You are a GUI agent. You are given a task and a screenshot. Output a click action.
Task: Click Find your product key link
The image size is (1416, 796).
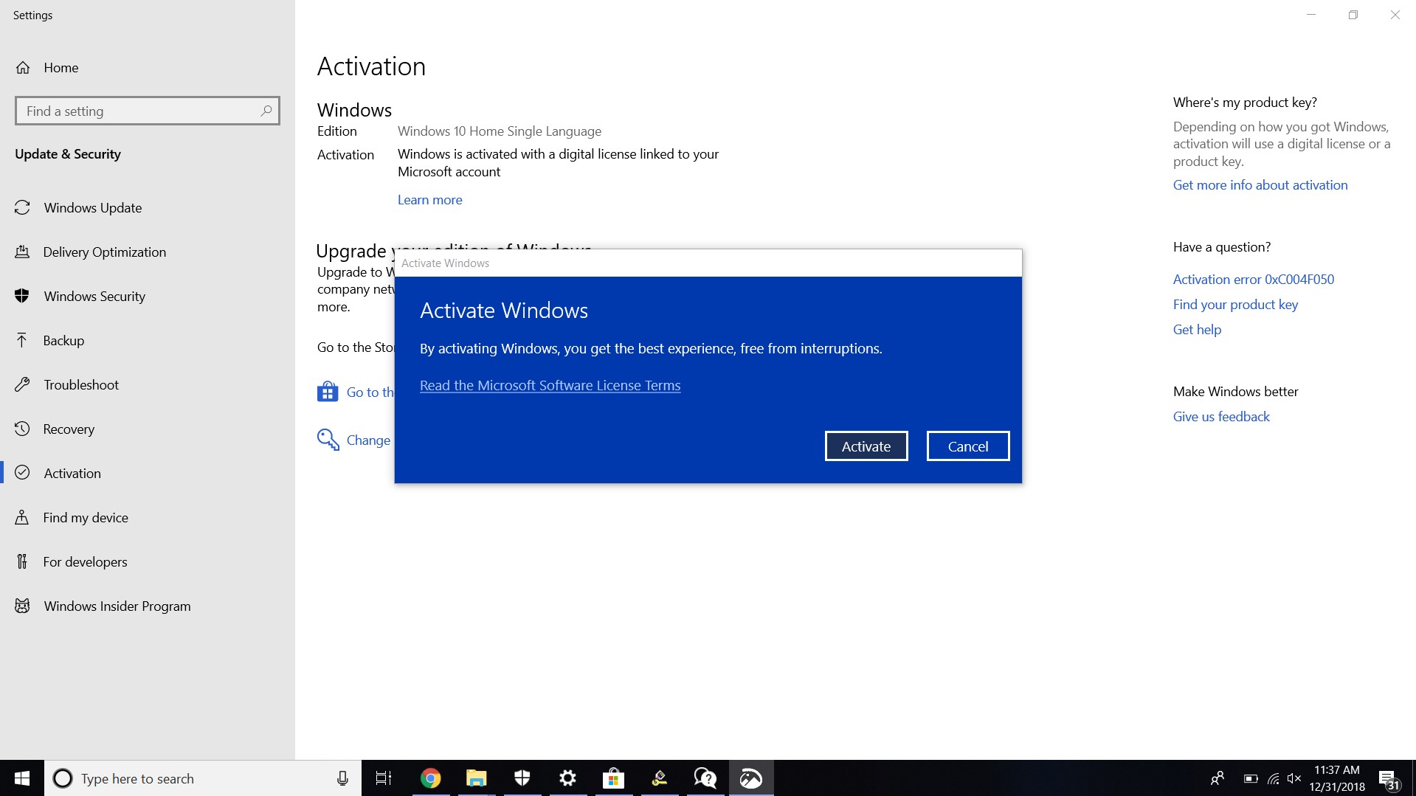(1235, 304)
